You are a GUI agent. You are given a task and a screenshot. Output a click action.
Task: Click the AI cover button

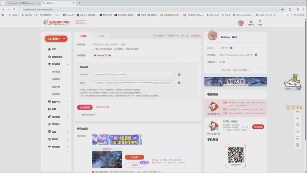point(135,165)
